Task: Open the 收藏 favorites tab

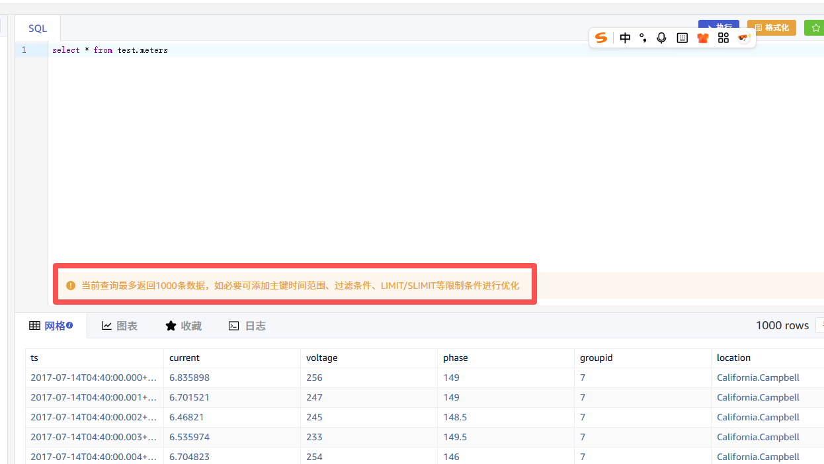Action: pyautogui.click(x=184, y=326)
